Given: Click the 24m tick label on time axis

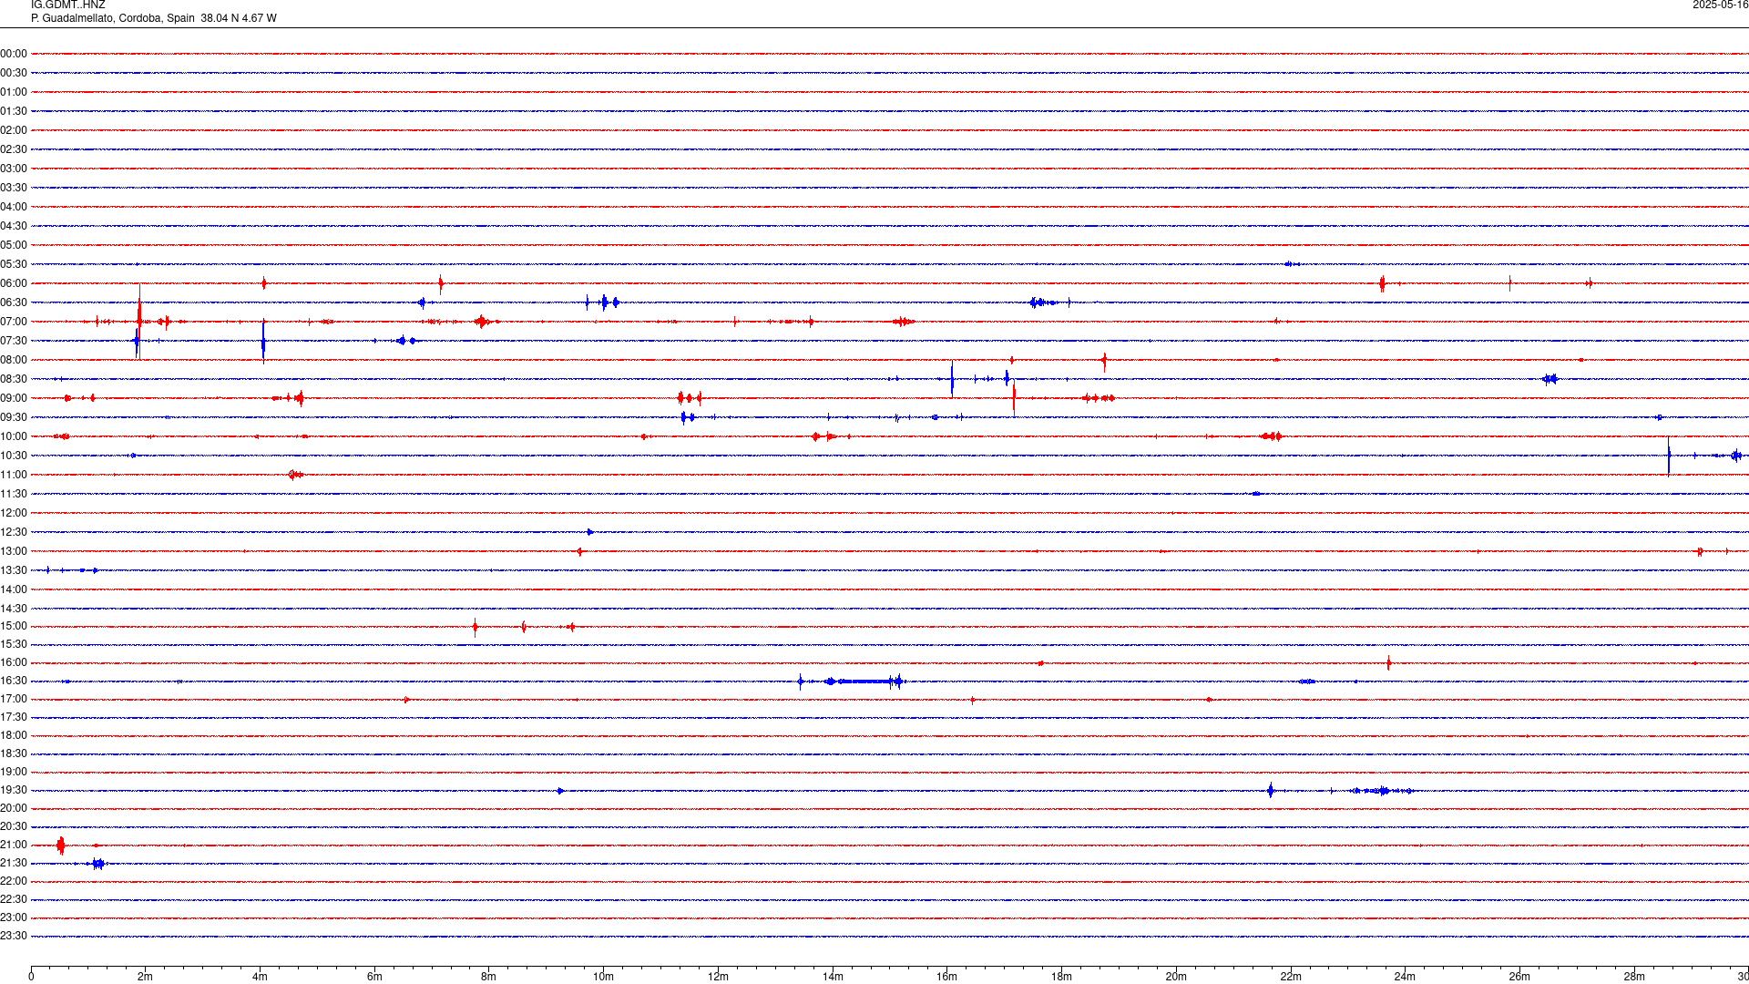Looking at the screenshot, I should coord(1405,977).
